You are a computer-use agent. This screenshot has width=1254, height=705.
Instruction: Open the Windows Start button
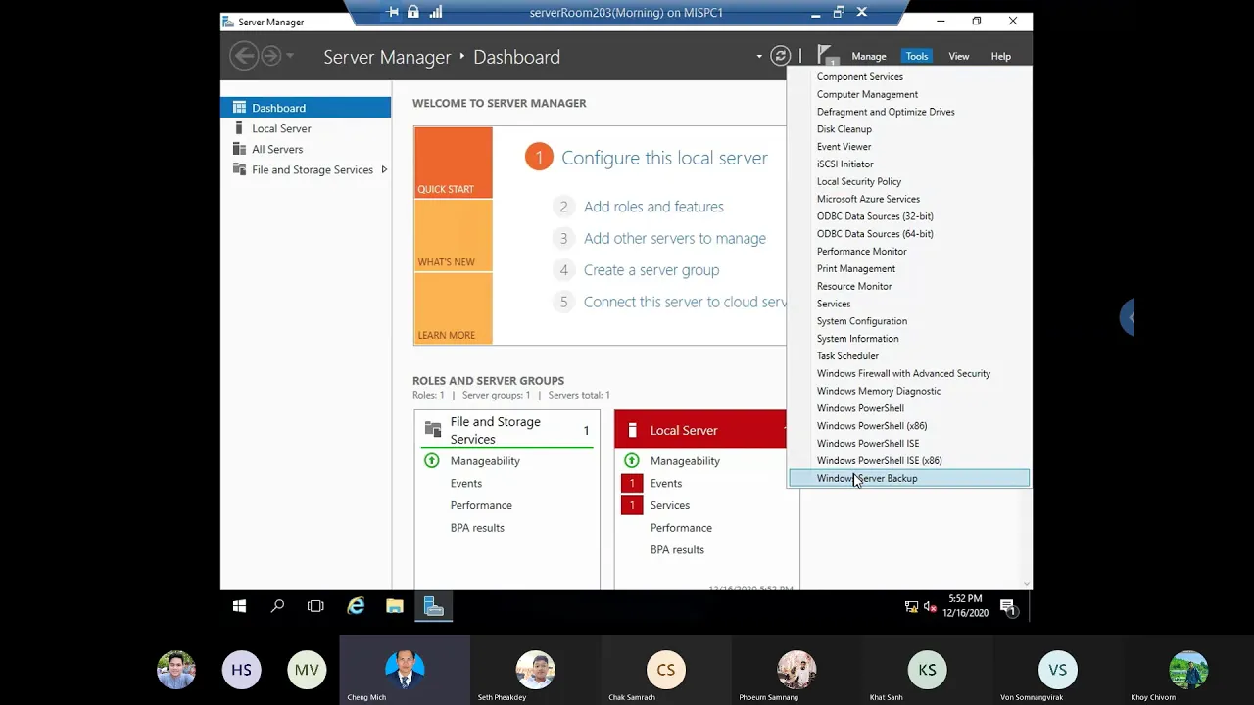239,607
